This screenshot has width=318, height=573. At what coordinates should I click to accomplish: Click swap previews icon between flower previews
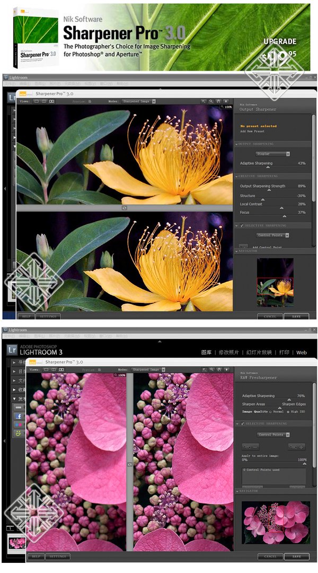125,207
